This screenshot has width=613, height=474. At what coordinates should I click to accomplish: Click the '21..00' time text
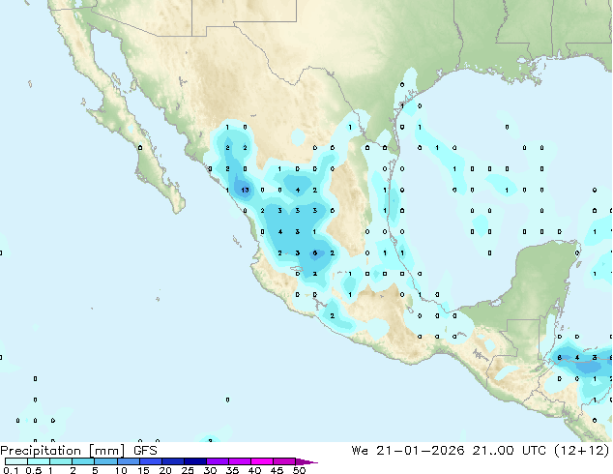(x=493, y=451)
